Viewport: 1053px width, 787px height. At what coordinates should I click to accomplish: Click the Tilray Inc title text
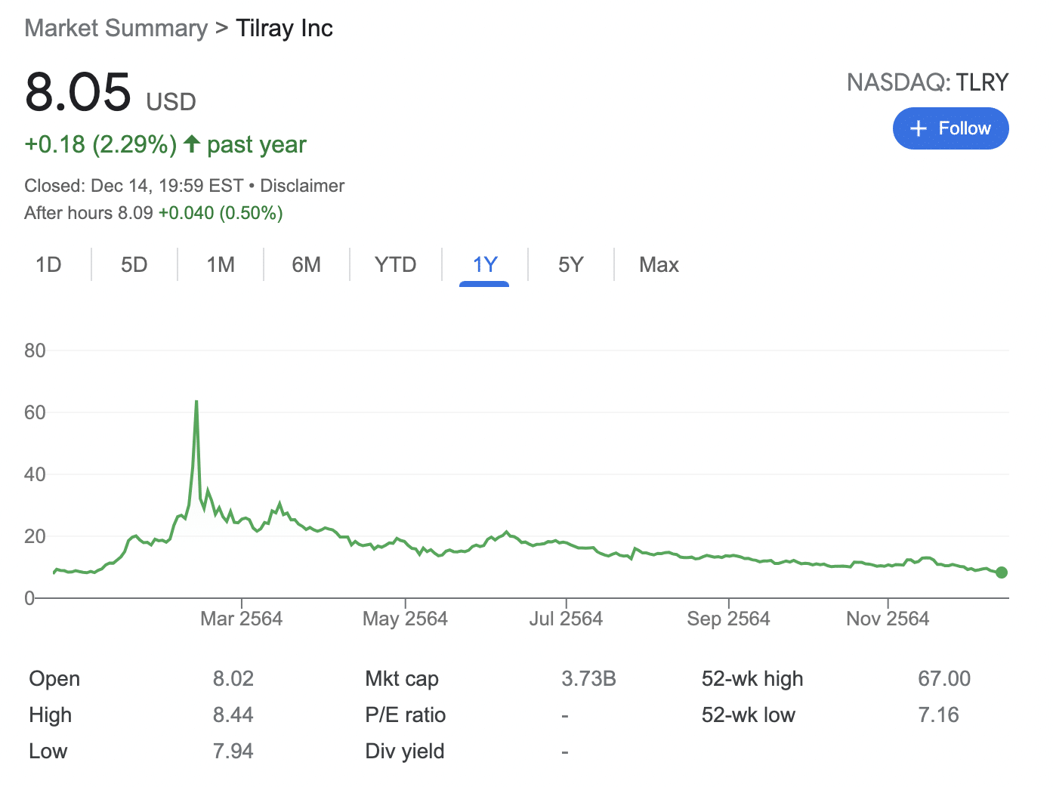(x=284, y=29)
